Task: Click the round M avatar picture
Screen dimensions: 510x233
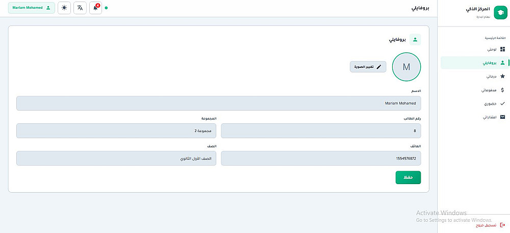Action: pos(406,67)
